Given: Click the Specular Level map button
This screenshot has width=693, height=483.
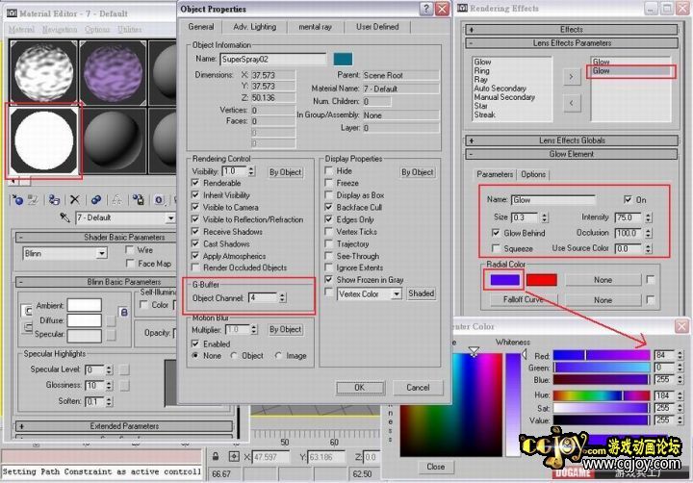Looking at the screenshot, I should (x=124, y=369).
